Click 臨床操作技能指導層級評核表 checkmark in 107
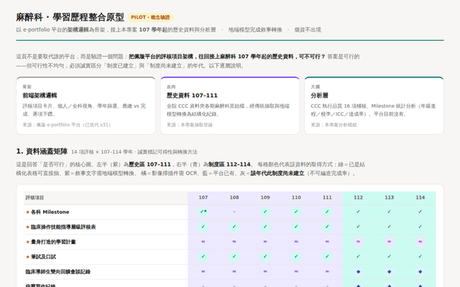 pyautogui.click(x=203, y=227)
